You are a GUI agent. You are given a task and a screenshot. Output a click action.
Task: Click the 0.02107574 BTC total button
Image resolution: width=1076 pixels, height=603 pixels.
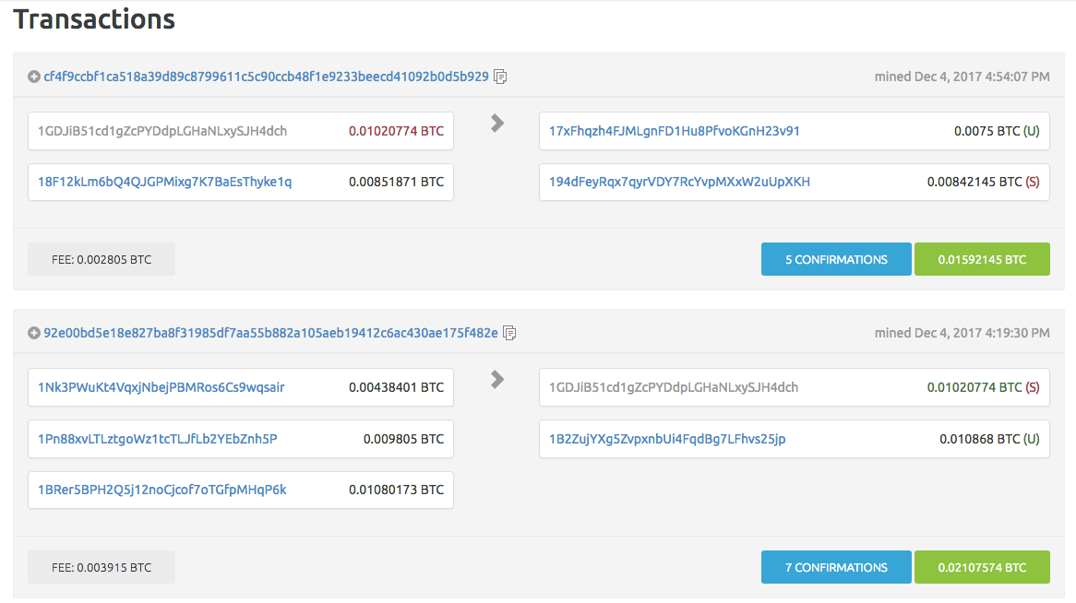[982, 567]
